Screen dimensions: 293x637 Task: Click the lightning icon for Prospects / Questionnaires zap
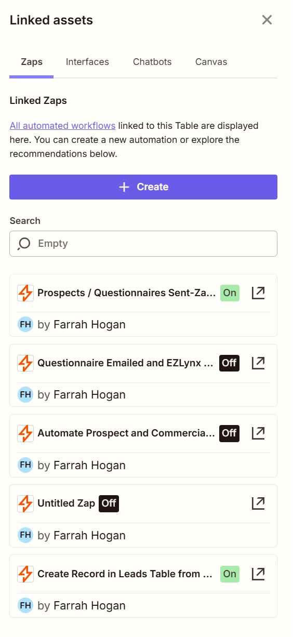(x=25, y=293)
